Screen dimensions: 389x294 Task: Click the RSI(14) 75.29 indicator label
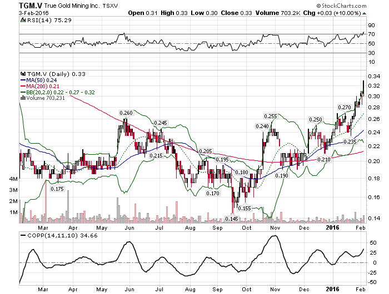tap(49, 21)
